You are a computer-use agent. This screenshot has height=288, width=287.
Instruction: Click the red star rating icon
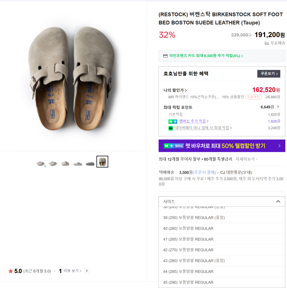(10, 271)
